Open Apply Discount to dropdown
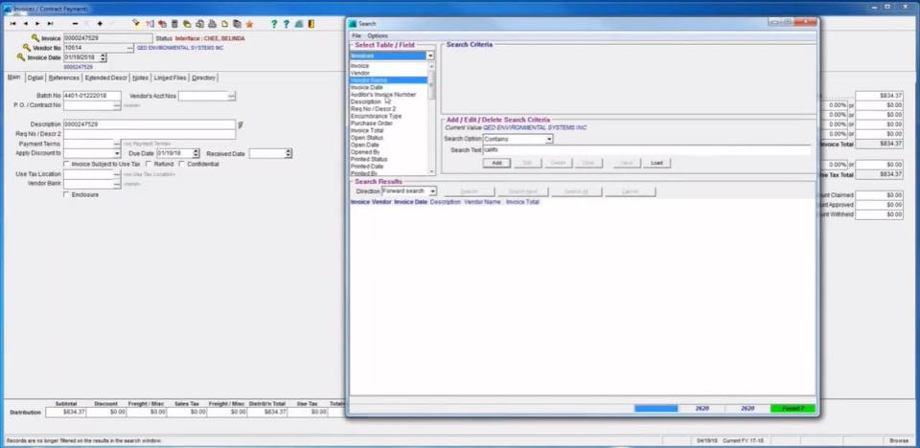Viewport: 920px width, 448px height. [x=117, y=153]
